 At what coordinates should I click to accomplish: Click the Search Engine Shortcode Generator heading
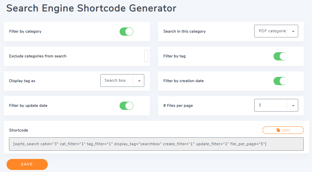coord(91,8)
